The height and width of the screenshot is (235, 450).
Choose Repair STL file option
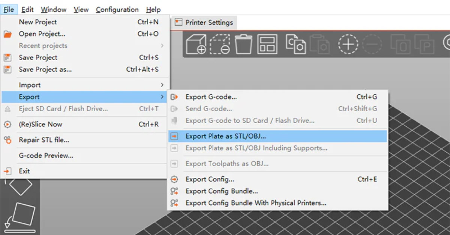pyautogui.click(x=44, y=140)
